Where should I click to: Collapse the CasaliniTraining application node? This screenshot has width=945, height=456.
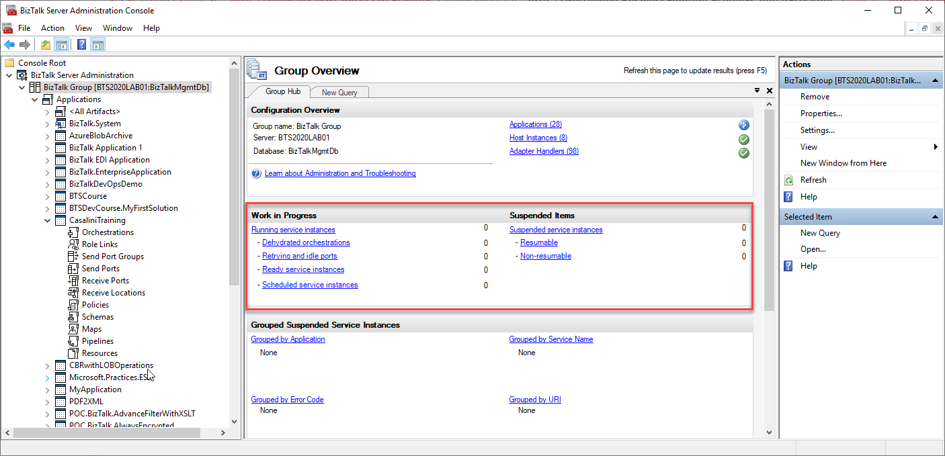tap(48, 220)
